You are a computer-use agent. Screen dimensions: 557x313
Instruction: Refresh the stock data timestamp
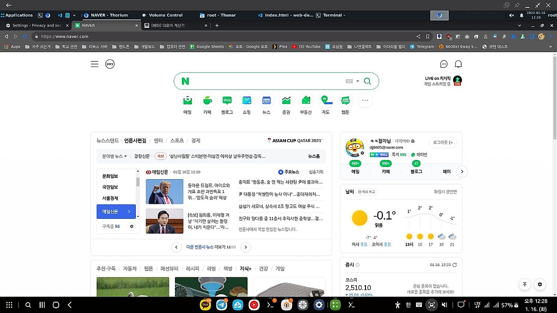(455, 265)
